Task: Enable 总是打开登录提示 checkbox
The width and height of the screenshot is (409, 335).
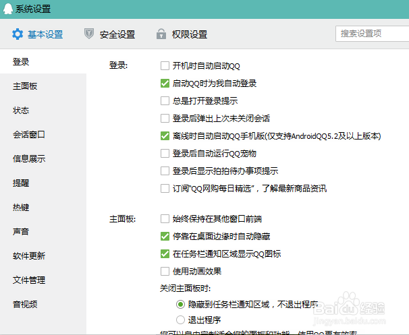Action: [165, 101]
